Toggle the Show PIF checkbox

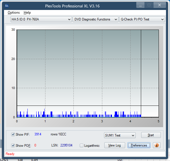click(13, 135)
